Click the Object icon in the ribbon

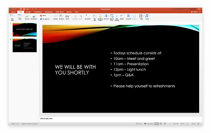[x=122, y=16]
